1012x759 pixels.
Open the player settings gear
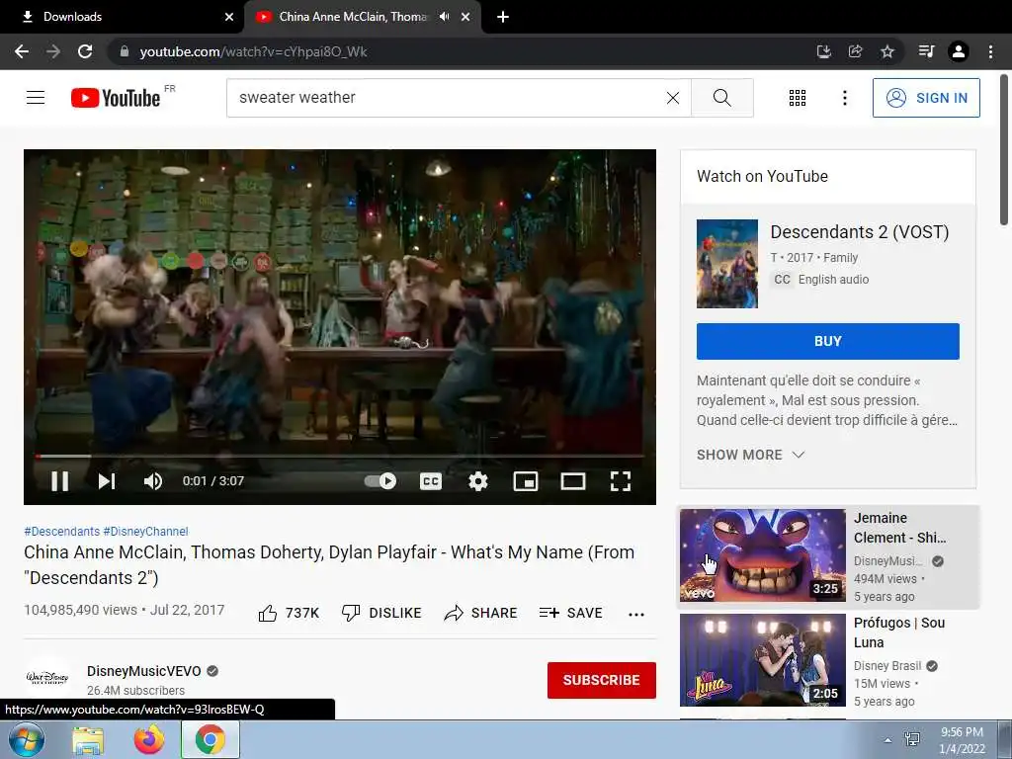click(478, 481)
